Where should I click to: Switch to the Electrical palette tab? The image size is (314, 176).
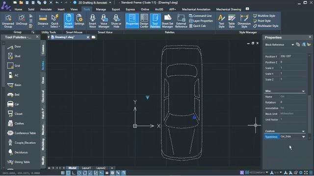tap(43, 96)
